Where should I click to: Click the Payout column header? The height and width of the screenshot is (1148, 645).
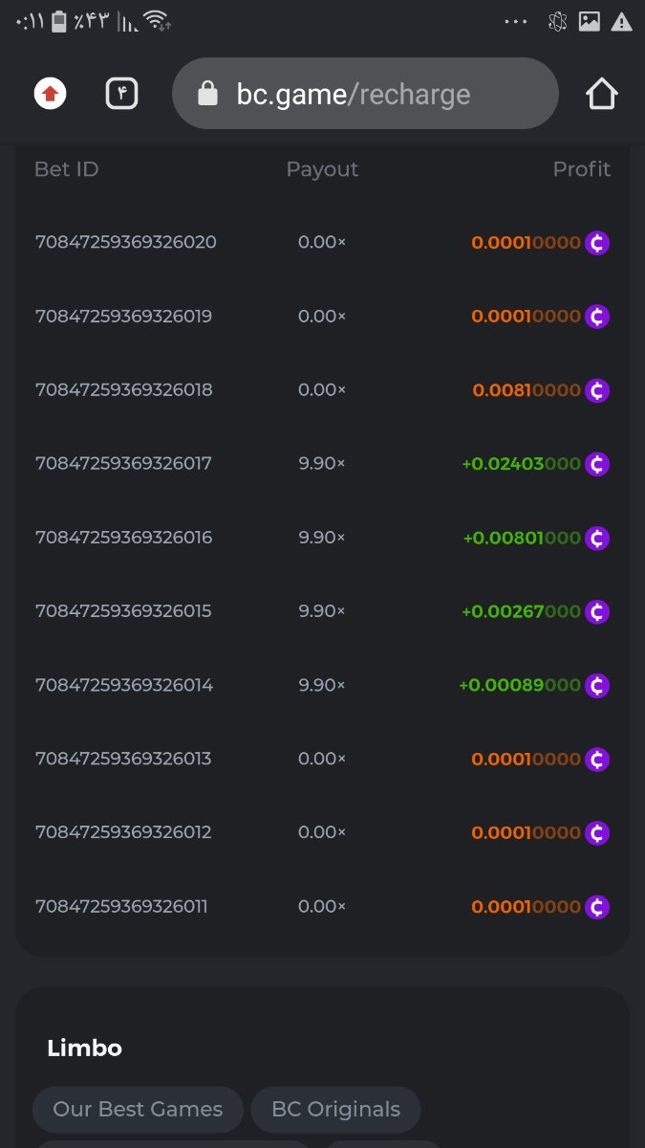click(322, 169)
